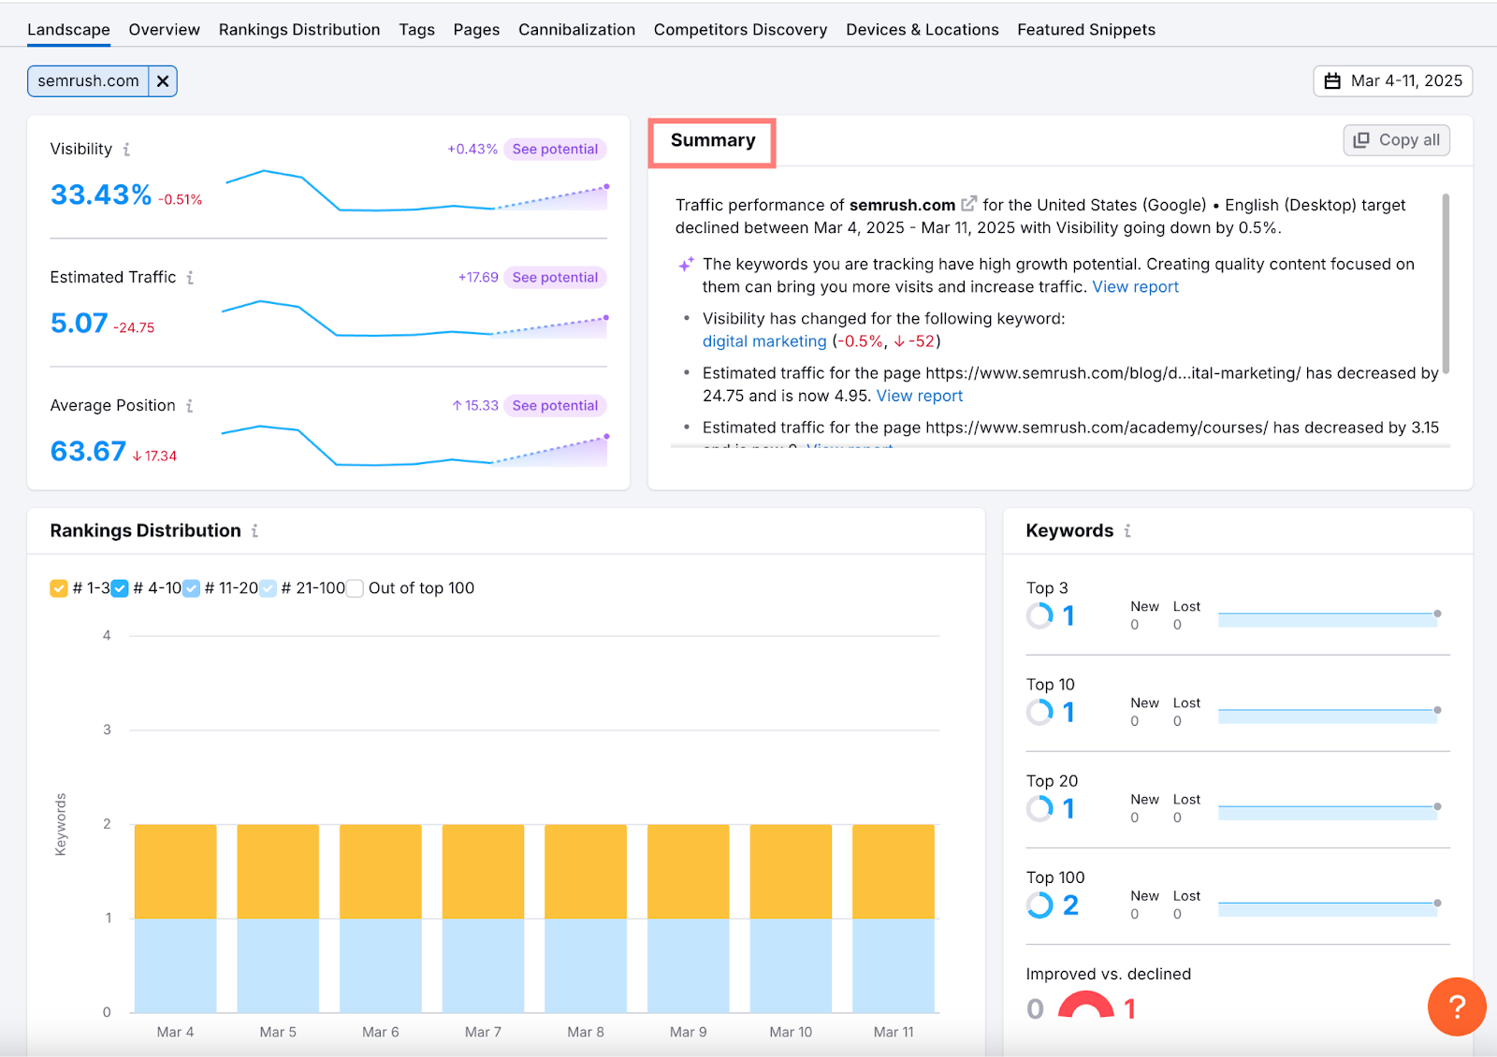Viewport: 1497px width, 1057px height.
Task: Click the Rankings Distribution info icon
Action: click(254, 530)
